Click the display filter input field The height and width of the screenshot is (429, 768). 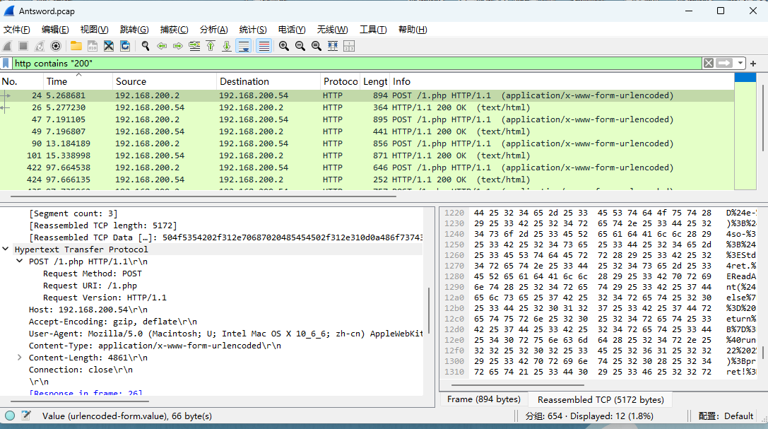[357, 63]
